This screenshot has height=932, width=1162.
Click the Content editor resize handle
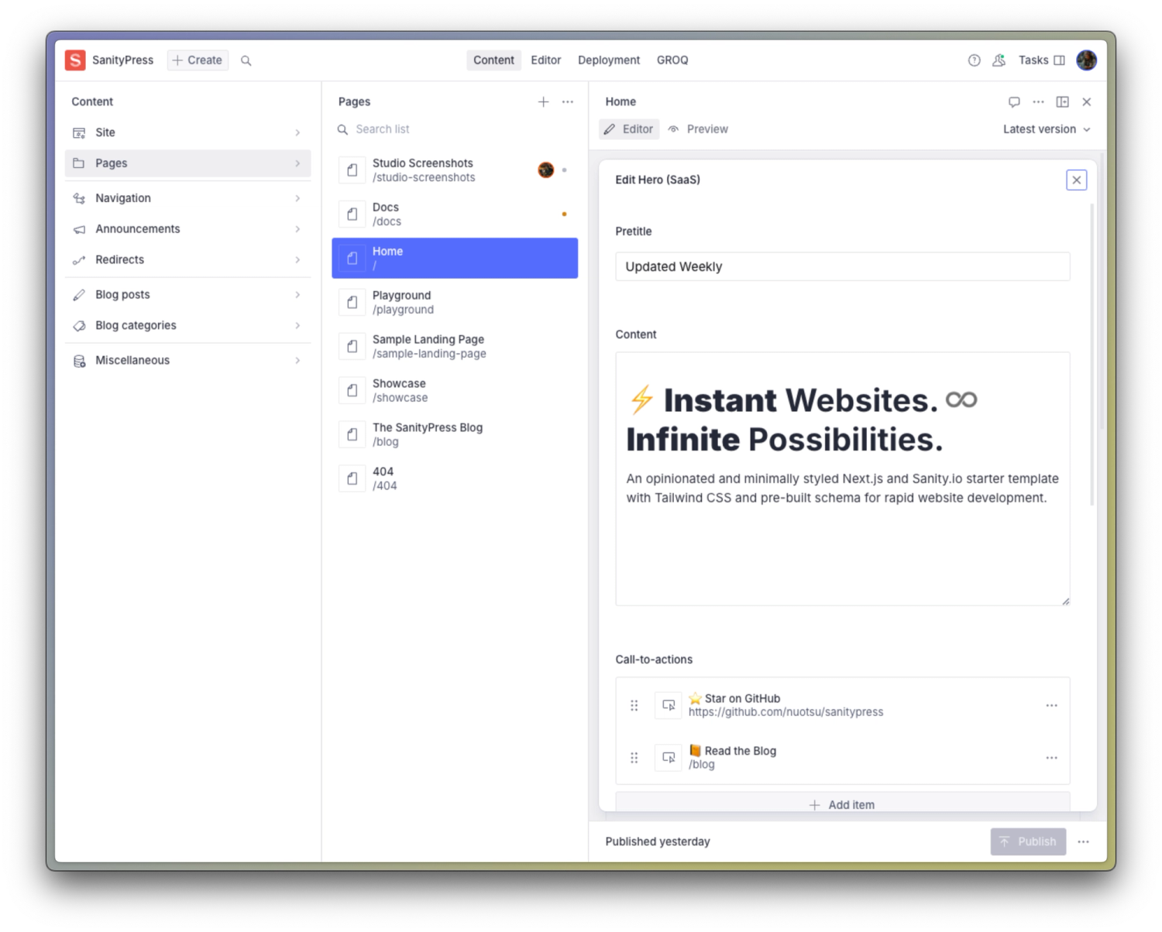(x=1066, y=601)
